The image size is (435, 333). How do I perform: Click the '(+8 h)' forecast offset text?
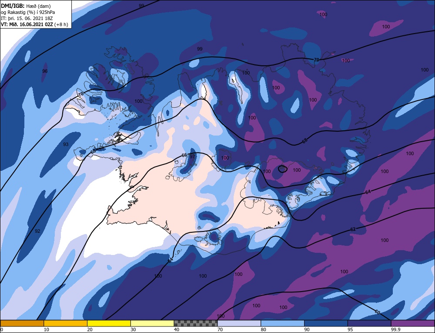[61, 24]
